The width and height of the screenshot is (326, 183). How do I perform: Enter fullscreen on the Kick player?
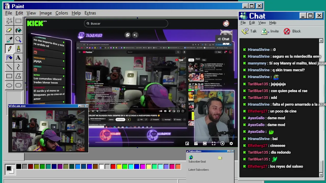[x=213, y=144]
